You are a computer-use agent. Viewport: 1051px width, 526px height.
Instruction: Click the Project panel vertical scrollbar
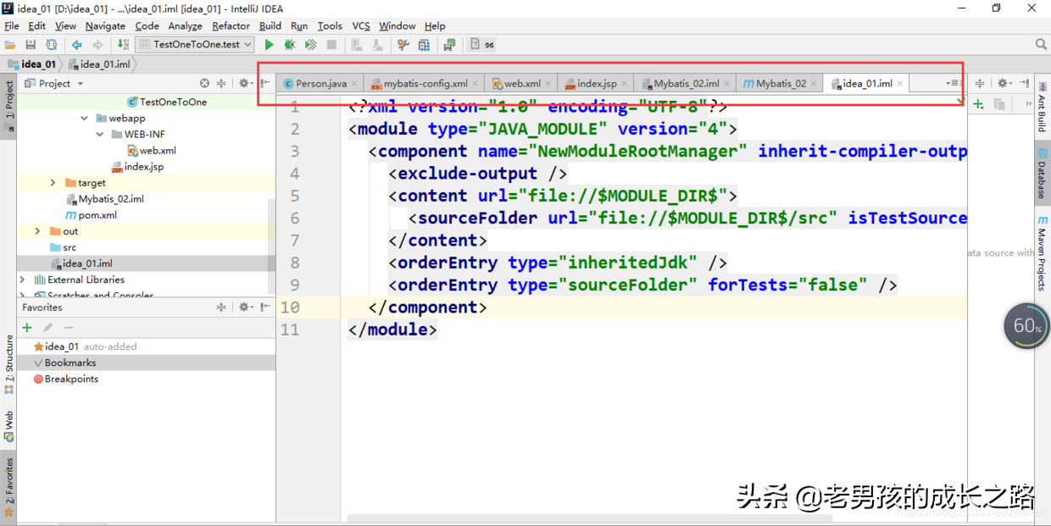click(x=272, y=237)
